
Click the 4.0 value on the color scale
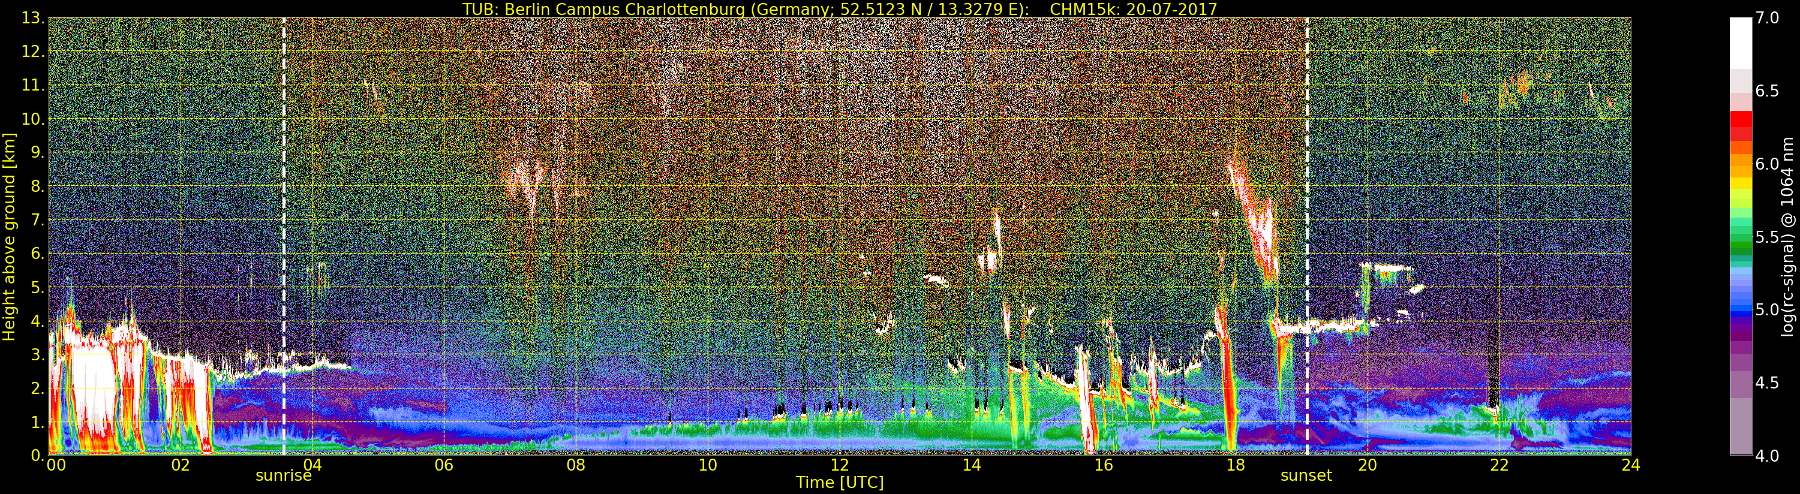1766,456
